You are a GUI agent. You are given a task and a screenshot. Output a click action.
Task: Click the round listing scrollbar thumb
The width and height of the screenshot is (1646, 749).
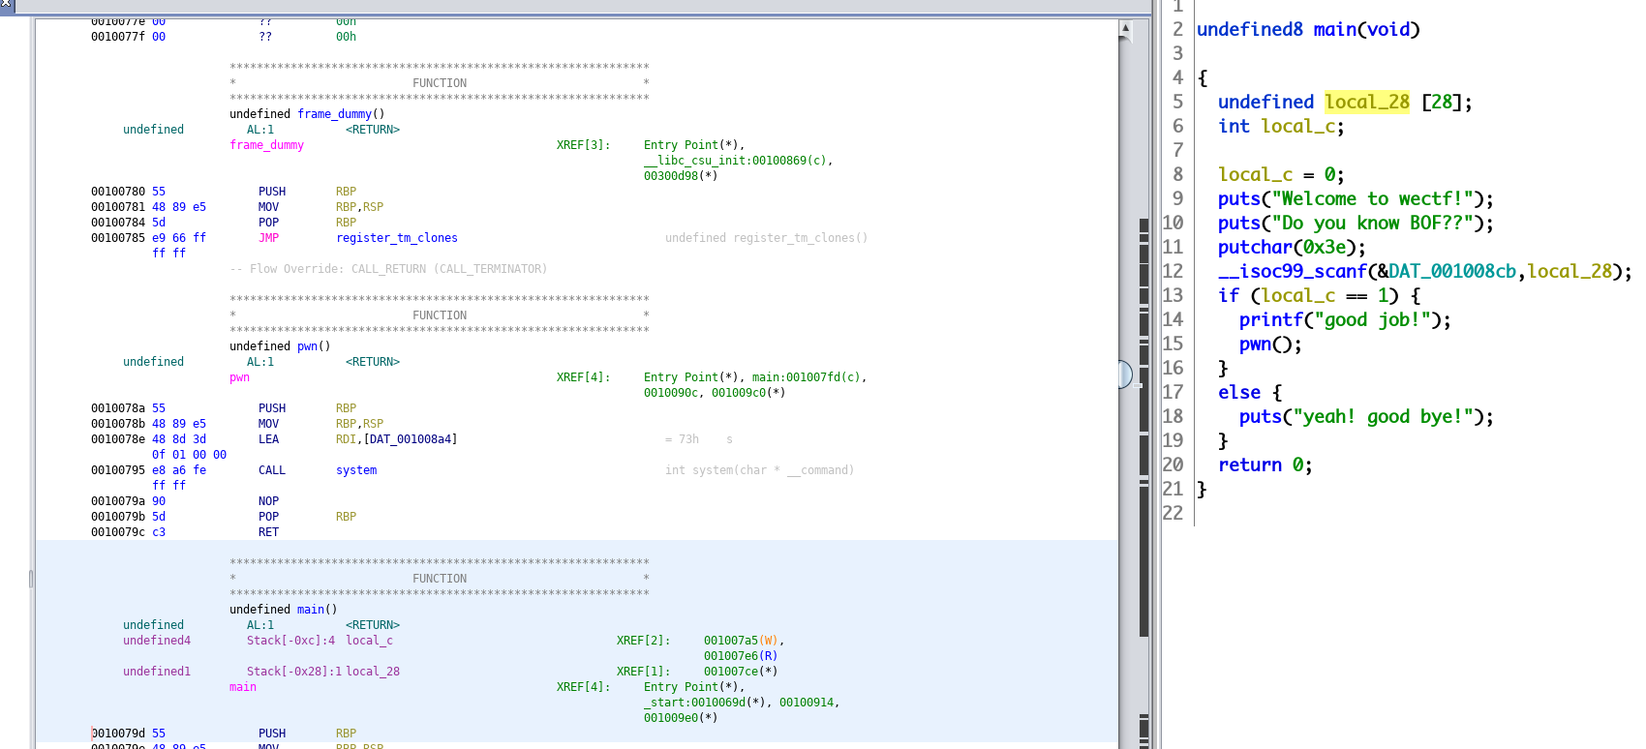[x=1125, y=374]
